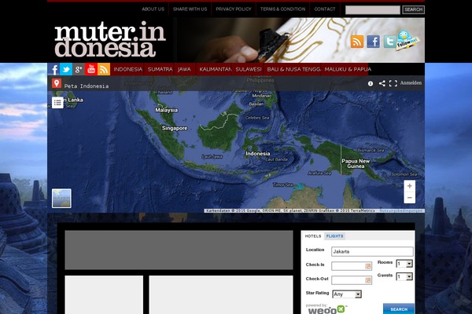
Task: Click the red map pin icon
Action: click(57, 83)
